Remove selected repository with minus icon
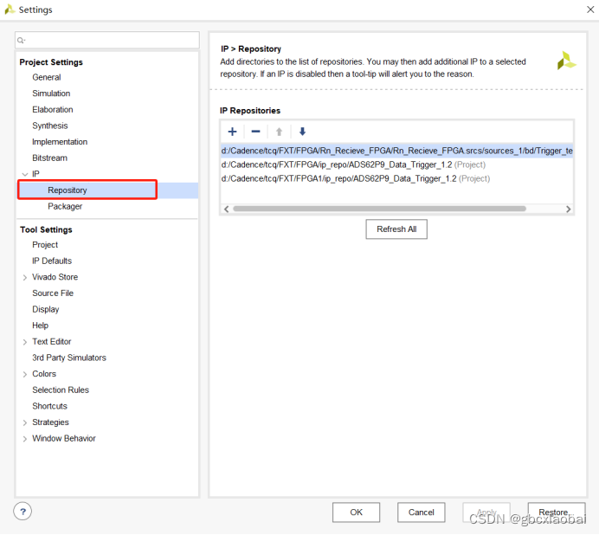 point(255,132)
